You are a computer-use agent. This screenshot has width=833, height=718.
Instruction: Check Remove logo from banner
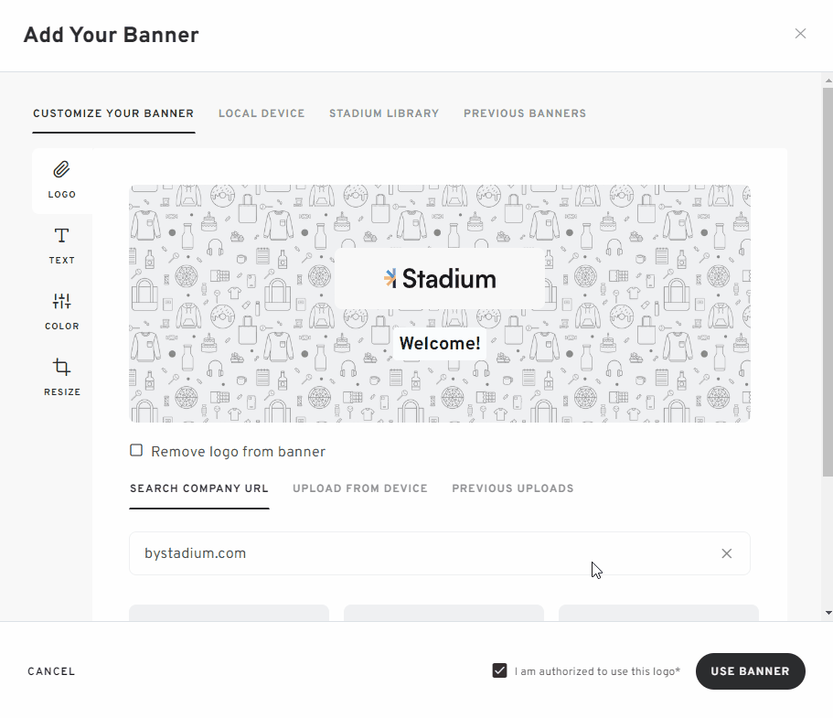coord(136,451)
